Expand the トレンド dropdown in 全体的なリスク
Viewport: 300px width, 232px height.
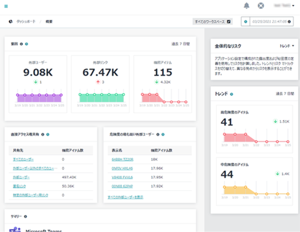pos(287,46)
